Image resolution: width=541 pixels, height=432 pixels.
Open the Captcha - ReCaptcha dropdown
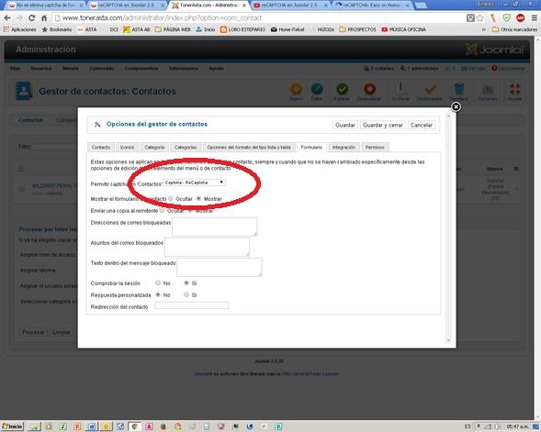[x=194, y=183]
